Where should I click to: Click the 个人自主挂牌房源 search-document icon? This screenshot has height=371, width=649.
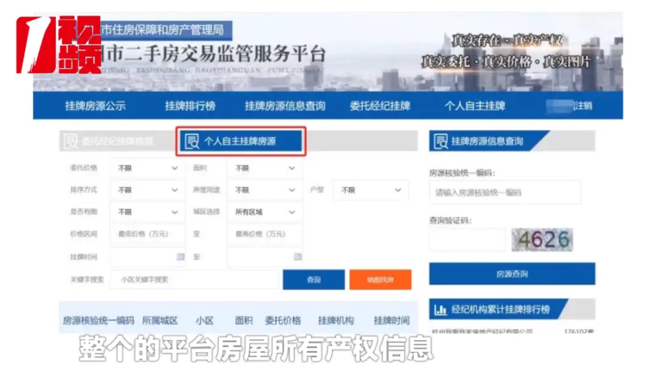(x=191, y=141)
